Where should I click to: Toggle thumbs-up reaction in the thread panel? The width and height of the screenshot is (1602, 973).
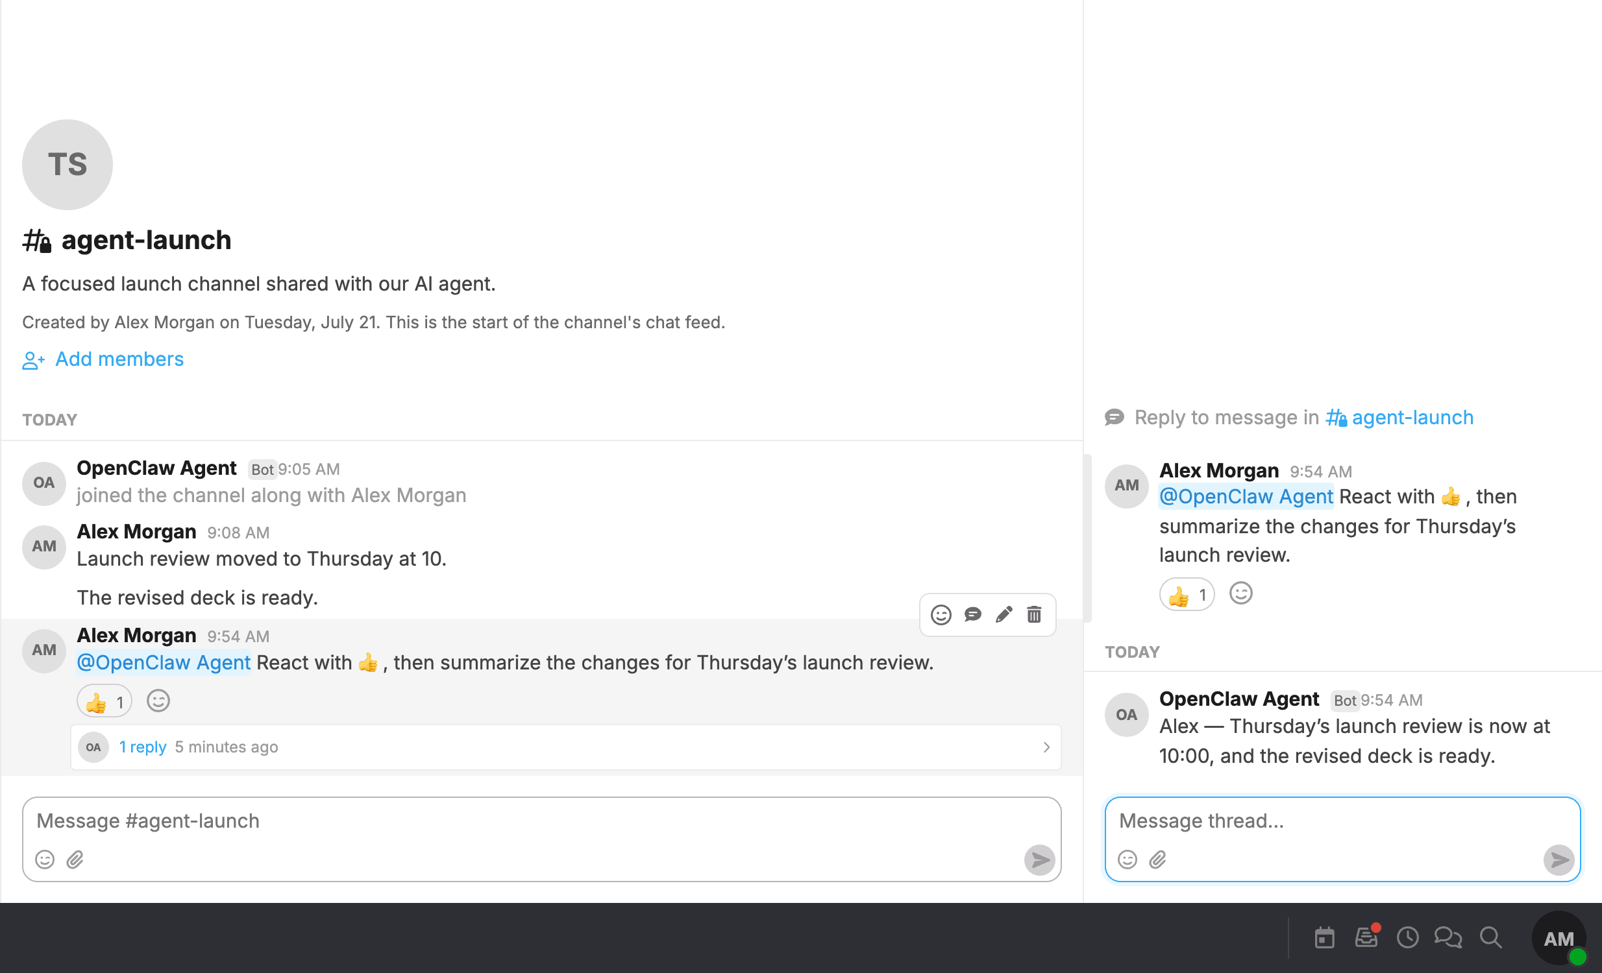1187,594
